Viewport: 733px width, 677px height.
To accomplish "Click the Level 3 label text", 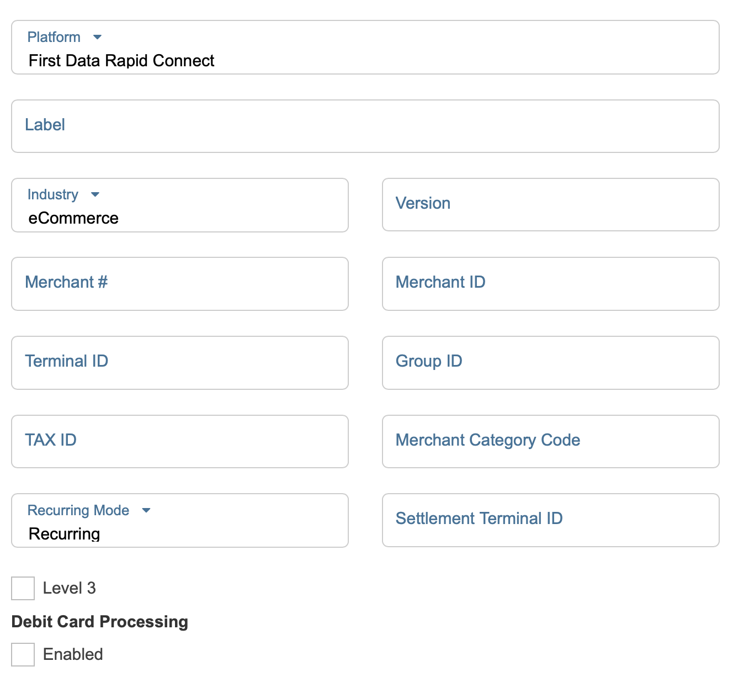I will coord(69,588).
